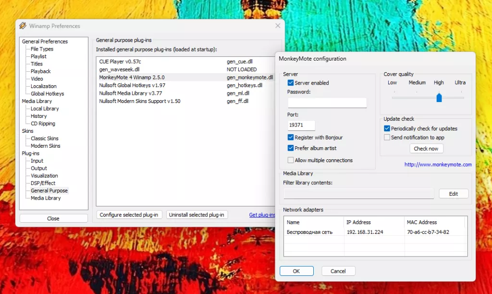Viewport: 492px width, 294px height.
Task: Select Global Hotkeys in preferences tree
Action: point(47,94)
